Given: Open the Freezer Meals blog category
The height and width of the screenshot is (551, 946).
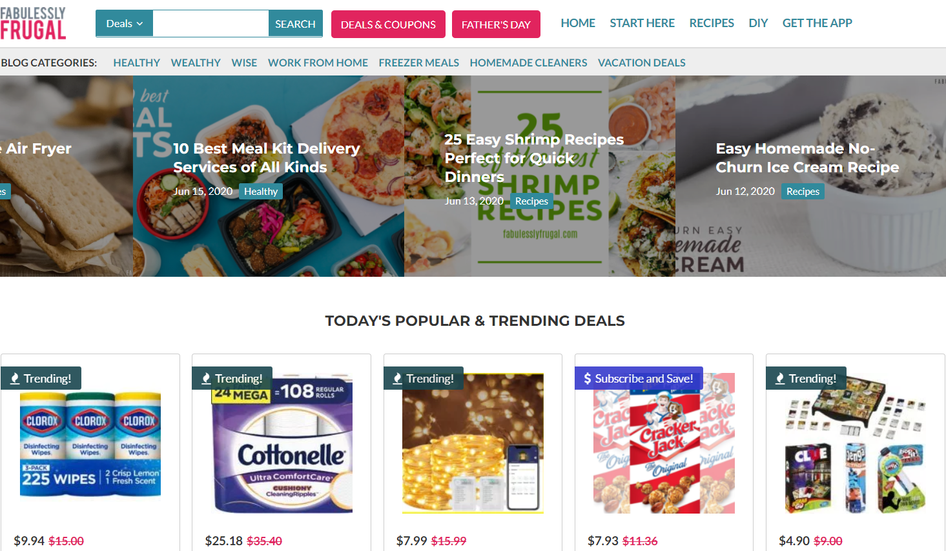Looking at the screenshot, I should (x=418, y=63).
